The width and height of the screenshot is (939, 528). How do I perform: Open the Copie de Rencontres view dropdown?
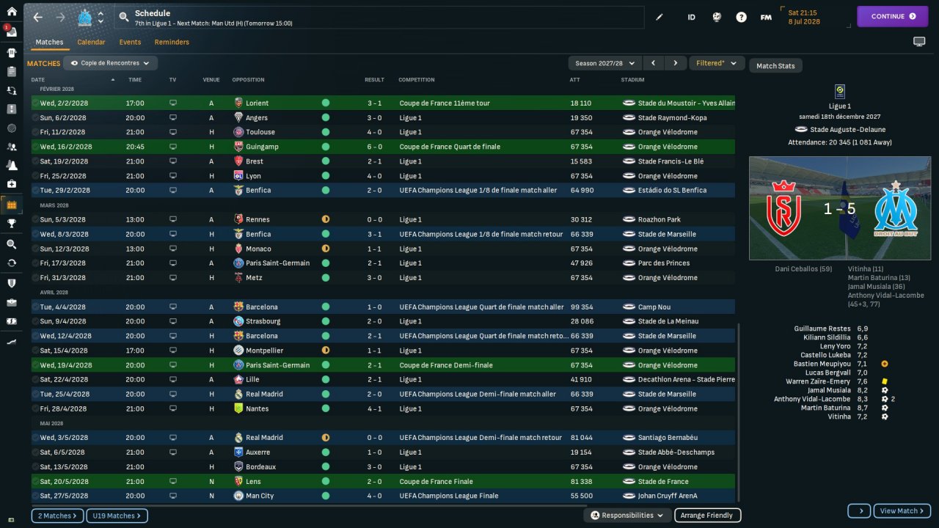[x=111, y=63]
